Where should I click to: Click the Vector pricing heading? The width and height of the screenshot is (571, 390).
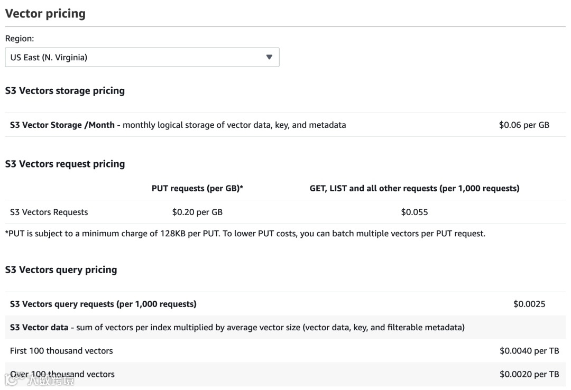(x=45, y=14)
